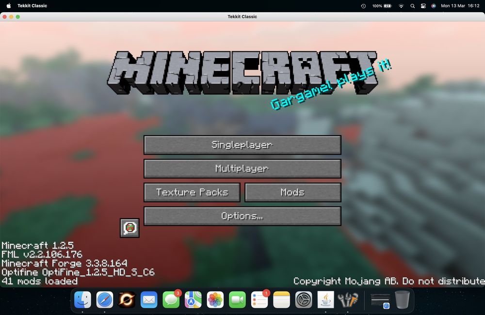This screenshot has width=485, height=315.
Task: Click the Tekkit Classic window title
Action: [x=242, y=16]
